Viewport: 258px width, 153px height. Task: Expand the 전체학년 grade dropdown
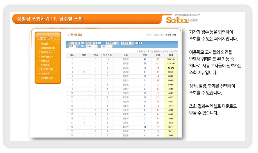(x=112, y=43)
